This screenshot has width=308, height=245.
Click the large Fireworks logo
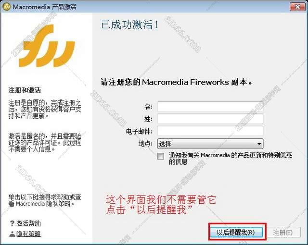[47, 46]
